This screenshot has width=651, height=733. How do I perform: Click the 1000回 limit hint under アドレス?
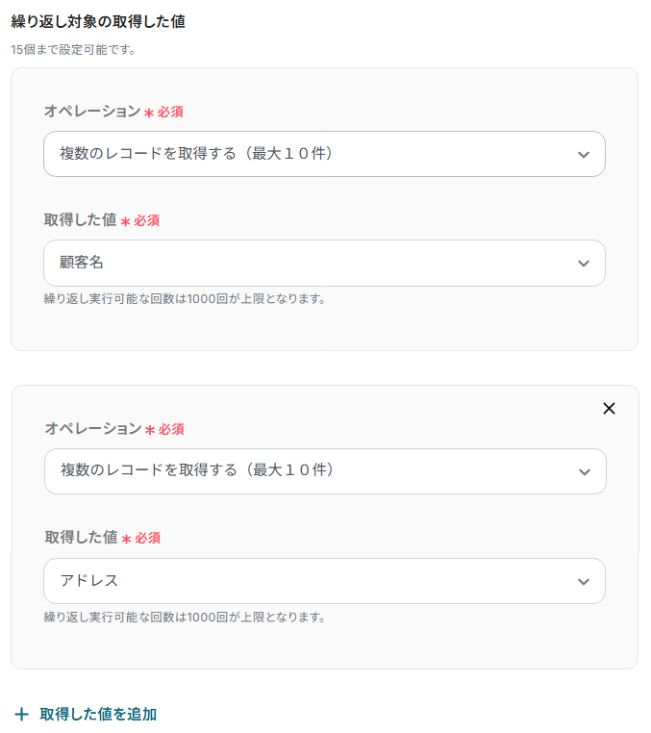[x=185, y=617]
